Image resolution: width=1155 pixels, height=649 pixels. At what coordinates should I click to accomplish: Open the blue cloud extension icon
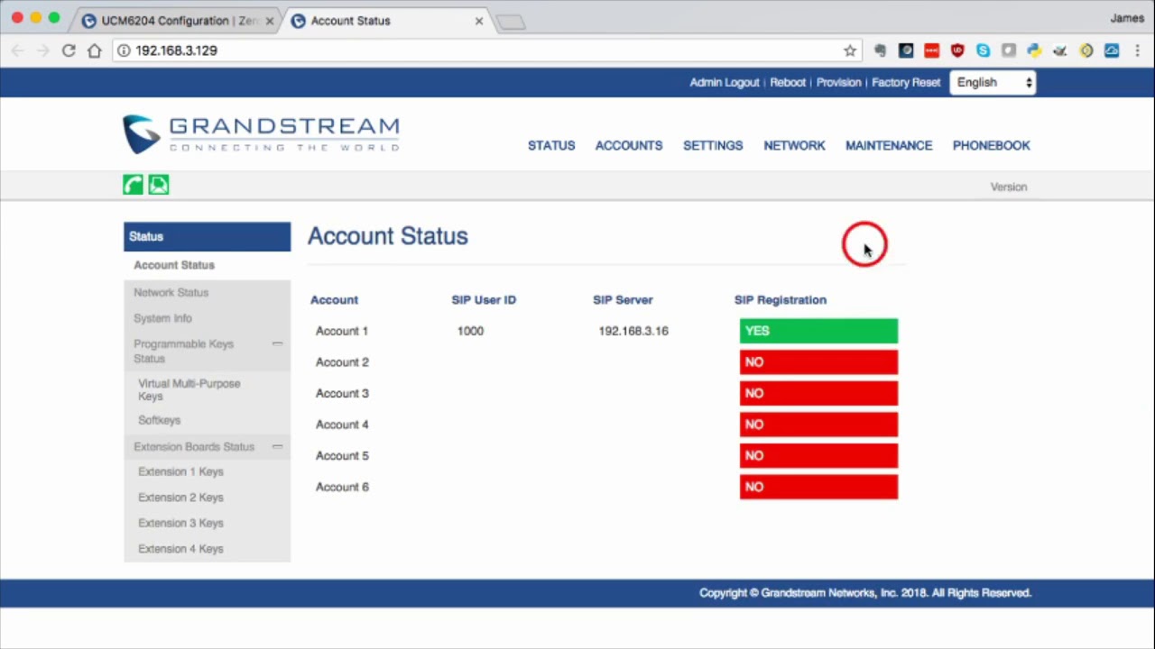click(1112, 50)
